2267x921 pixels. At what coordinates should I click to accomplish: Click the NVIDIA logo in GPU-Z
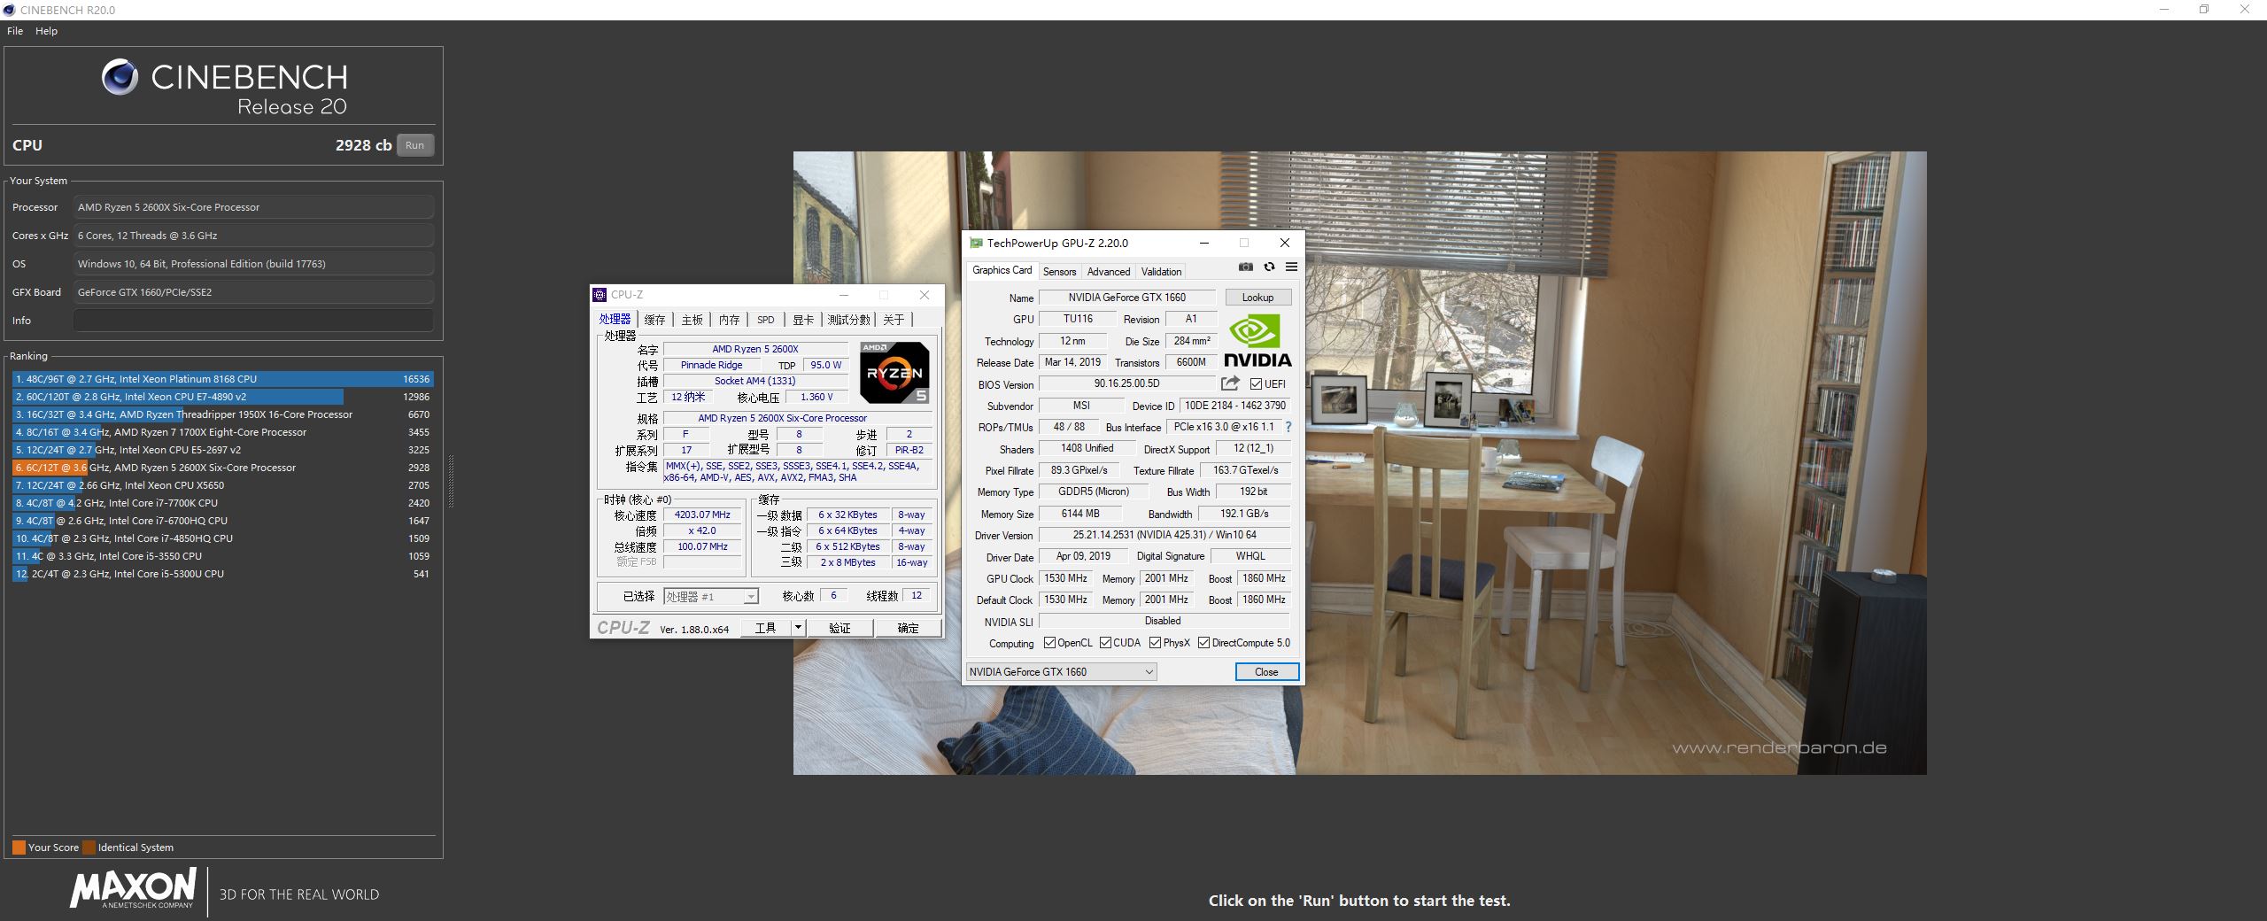1257,343
